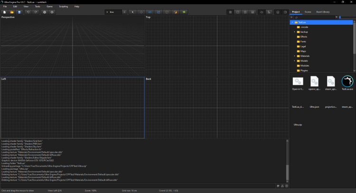Open the Box object type dropdown
The height and width of the screenshot is (193, 356).
coord(113,12)
